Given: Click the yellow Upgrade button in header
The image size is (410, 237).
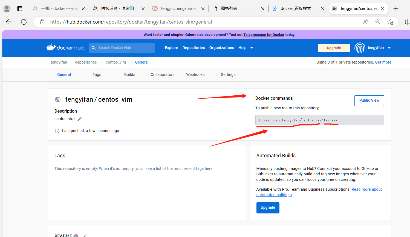Looking at the screenshot, I should click(334, 48).
